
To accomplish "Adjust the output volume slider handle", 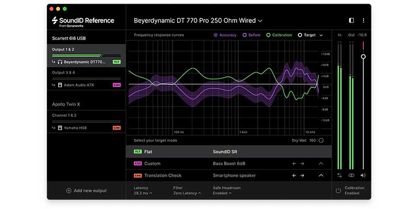I will [363, 56].
